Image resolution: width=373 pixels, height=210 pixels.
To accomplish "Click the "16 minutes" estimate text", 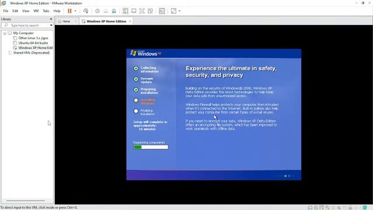I will click(x=147, y=129).
